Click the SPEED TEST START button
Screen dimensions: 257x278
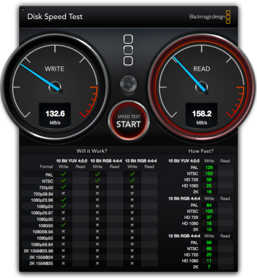pyautogui.click(x=128, y=121)
